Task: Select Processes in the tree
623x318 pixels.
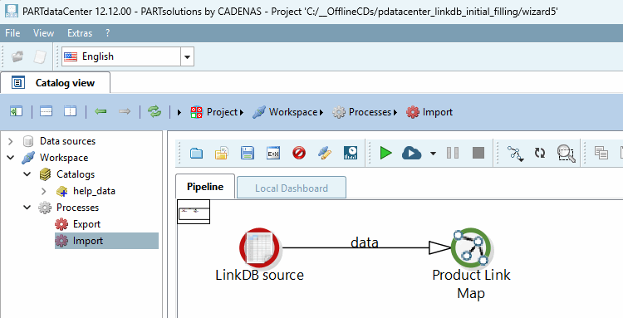Action: tap(77, 208)
